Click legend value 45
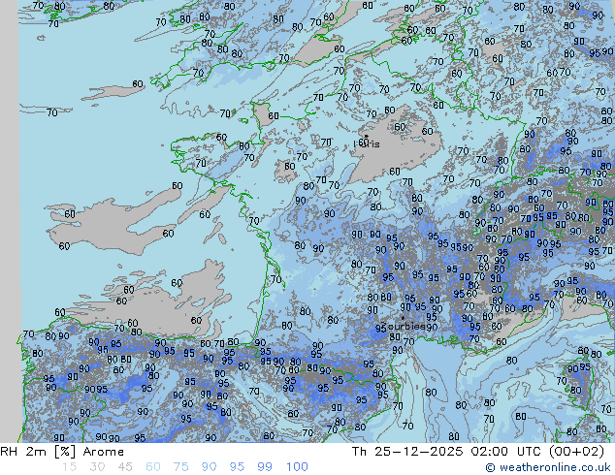This screenshot has width=615, height=475. click(125, 467)
